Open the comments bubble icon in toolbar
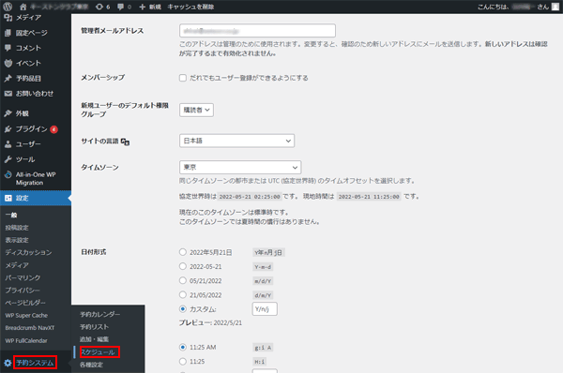 pyautogui.click(x=121, y=7)
